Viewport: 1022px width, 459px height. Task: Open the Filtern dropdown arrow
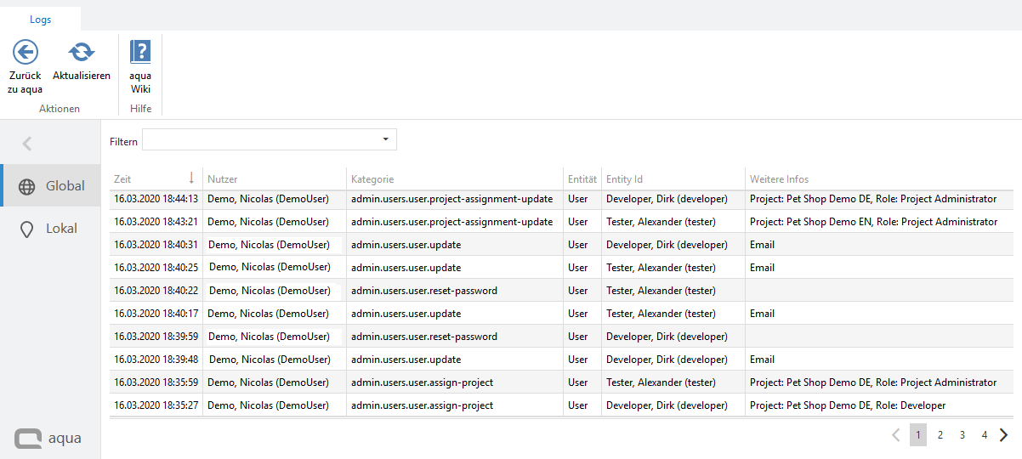[x=385, y=139]
